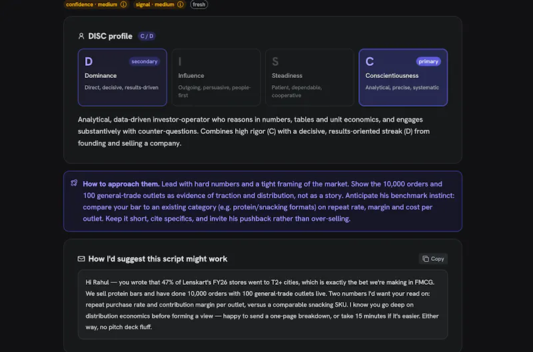Image resolution: width=533 pixels, height=352 pixels.
Task: Click Direct, decisive, results-driven description
Action: [x=121, y=88]
